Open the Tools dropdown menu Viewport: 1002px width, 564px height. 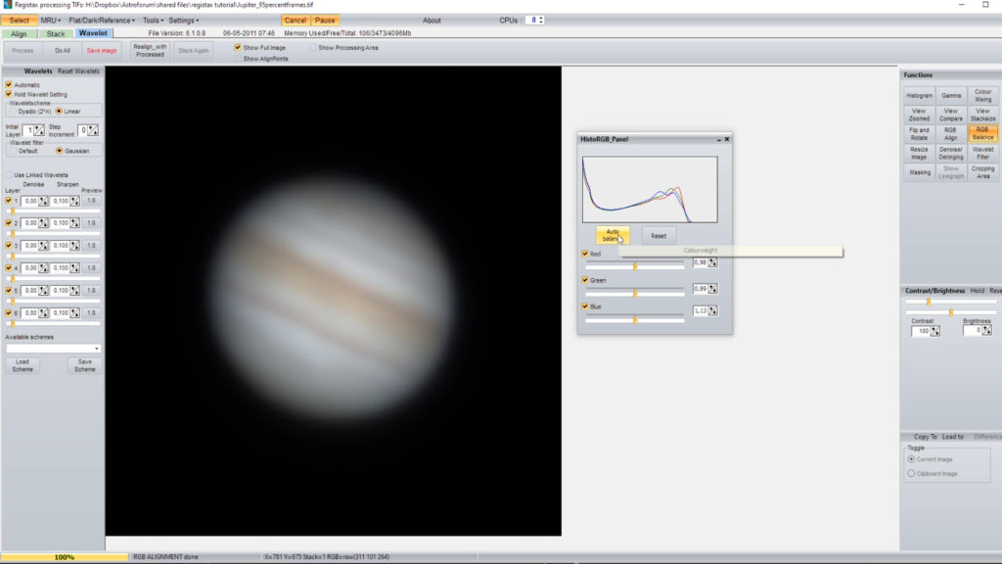[x=153, y=21]
